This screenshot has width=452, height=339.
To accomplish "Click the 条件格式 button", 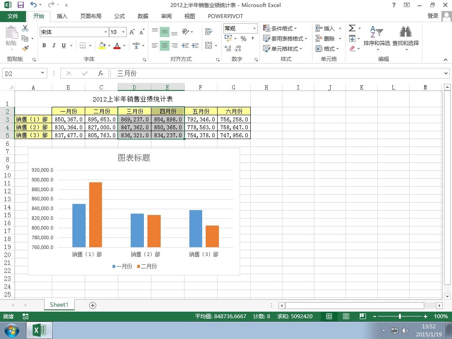I will (x=280, y=28).
